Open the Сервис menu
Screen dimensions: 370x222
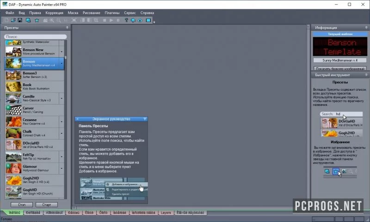click(130, 13)
